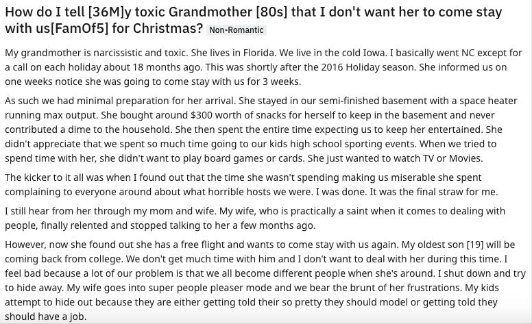Click the paragraph starting 'The kicker to it all'
This screenshot has width=532, height=324.
(252, 185)
